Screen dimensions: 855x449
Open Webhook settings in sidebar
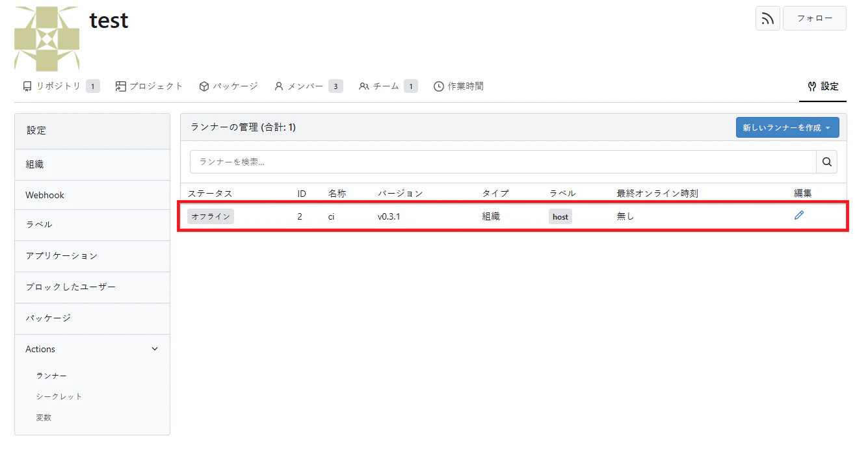pyautogui.click(x=92, y=195)
